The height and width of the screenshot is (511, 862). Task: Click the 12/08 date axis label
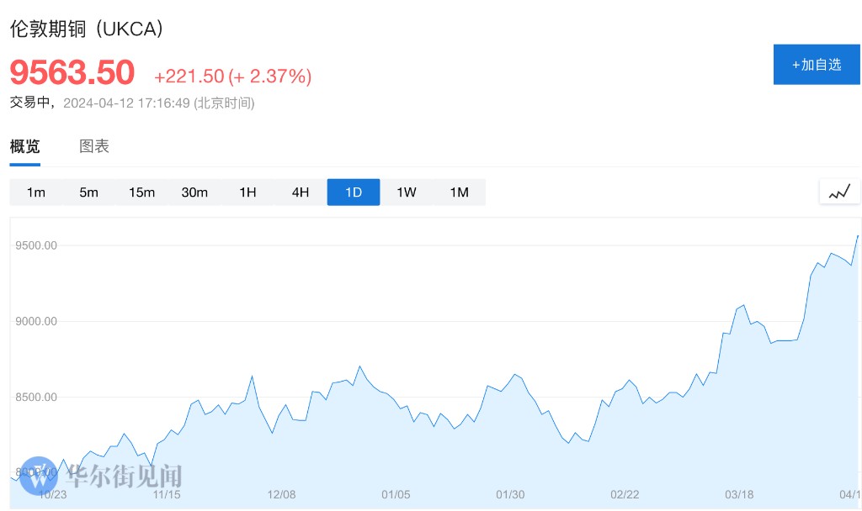click(x=283, y=495)
